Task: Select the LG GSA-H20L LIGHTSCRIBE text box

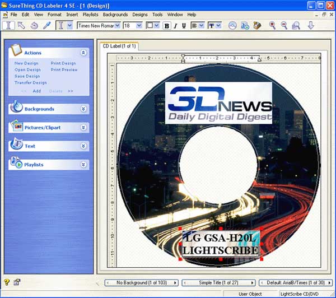Action: pyautogui.click(x=221, y=244)
